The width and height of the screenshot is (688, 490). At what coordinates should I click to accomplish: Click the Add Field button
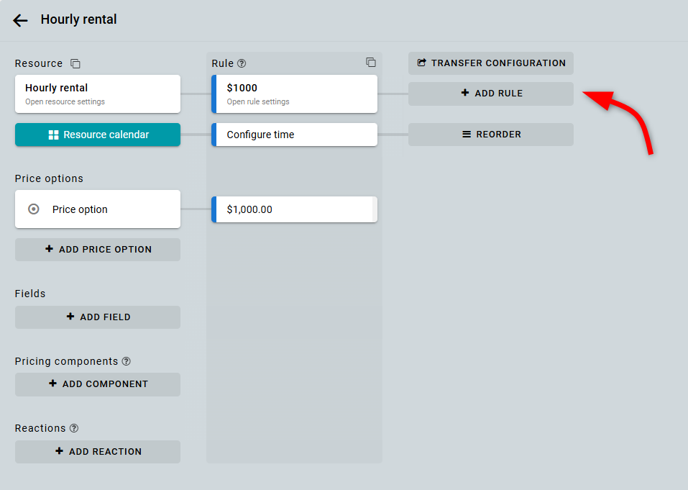click(x=98, y=317)
